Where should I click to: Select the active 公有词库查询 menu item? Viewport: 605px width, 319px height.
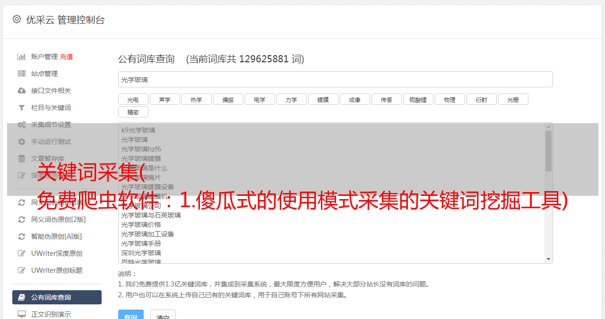tap(57, 297)
